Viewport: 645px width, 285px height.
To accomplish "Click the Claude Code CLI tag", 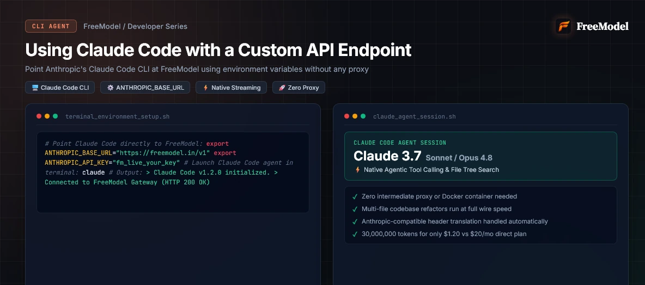I will [60, 88].
